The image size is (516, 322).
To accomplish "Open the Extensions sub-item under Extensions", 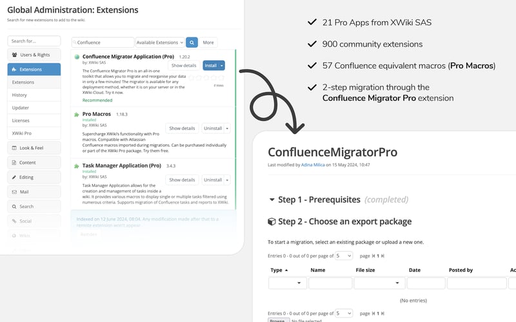I will click(34, 82).
